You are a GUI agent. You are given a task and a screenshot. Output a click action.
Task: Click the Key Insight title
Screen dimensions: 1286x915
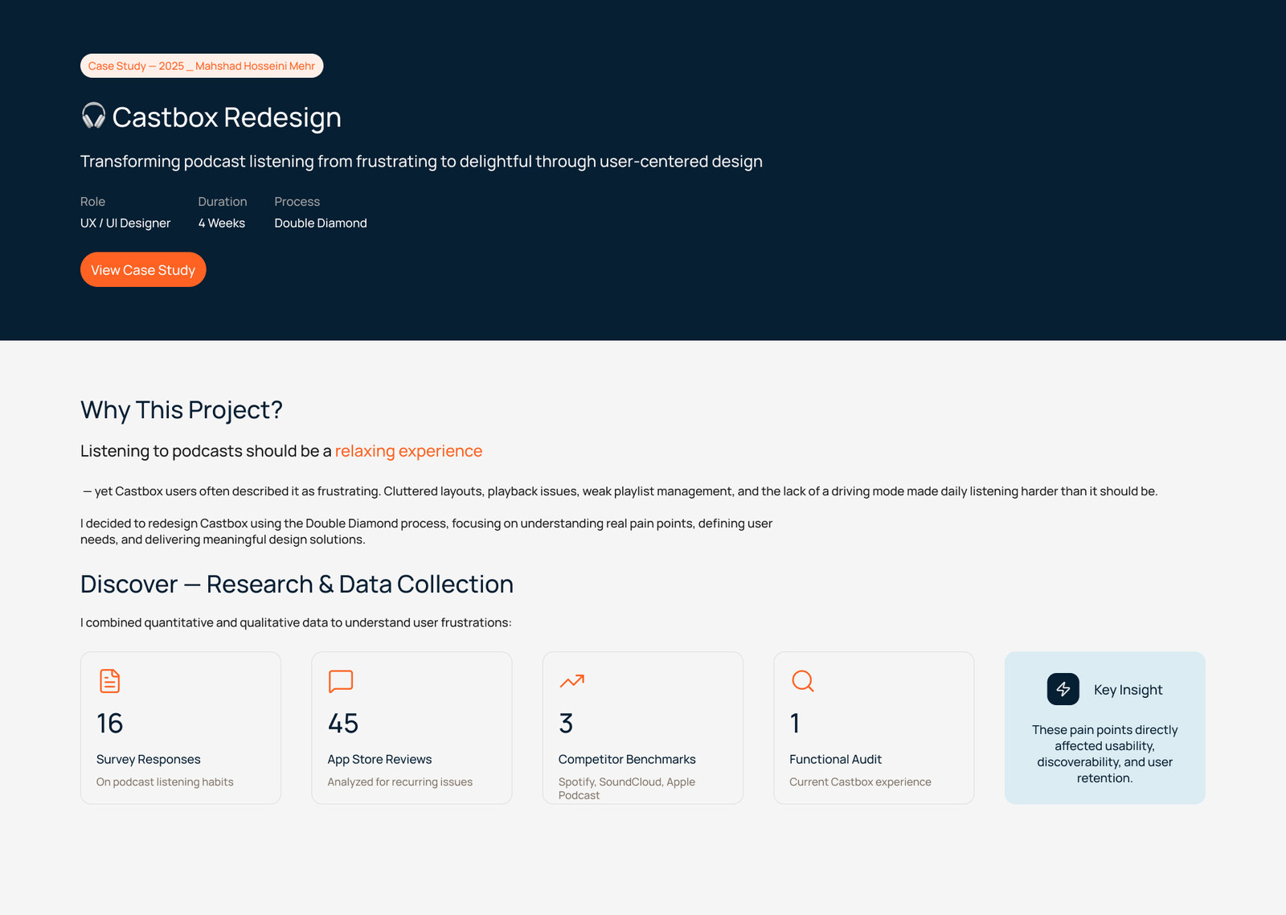pos(1128,690)
